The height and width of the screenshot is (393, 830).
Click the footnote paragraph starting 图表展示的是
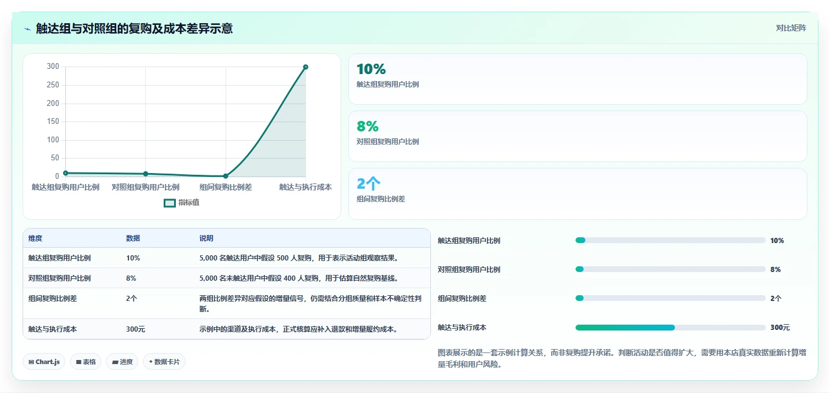[x=622, y=358]
